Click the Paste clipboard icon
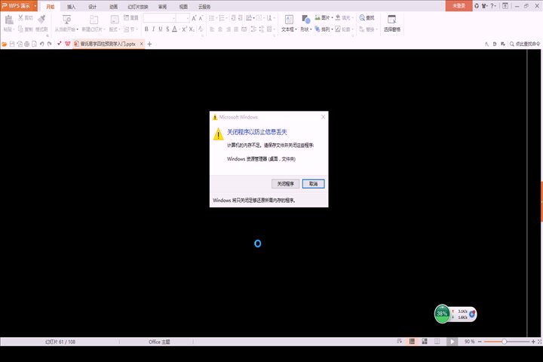The height and width of the screenshot is (362, 543). click(8, 20)
